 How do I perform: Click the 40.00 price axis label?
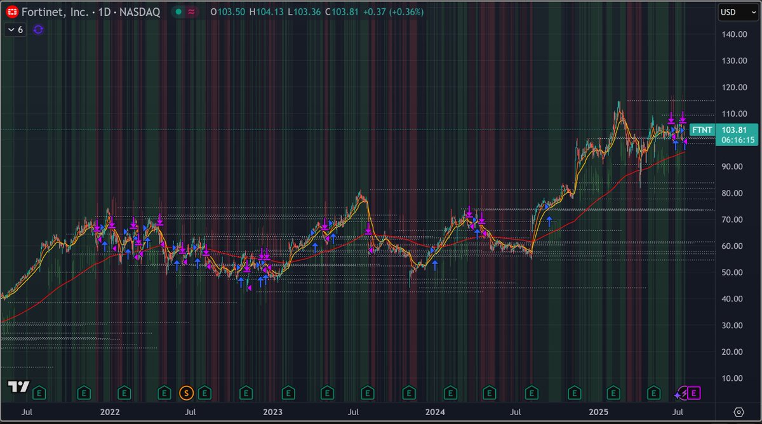pos(733,299)
